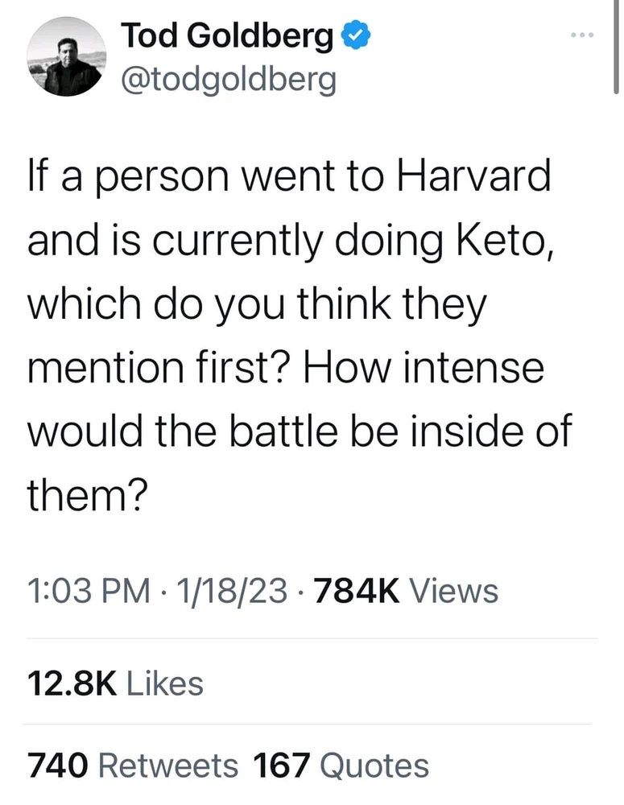
Task: Open Tod Goldberg's profile photo
Action: point(67,56)
